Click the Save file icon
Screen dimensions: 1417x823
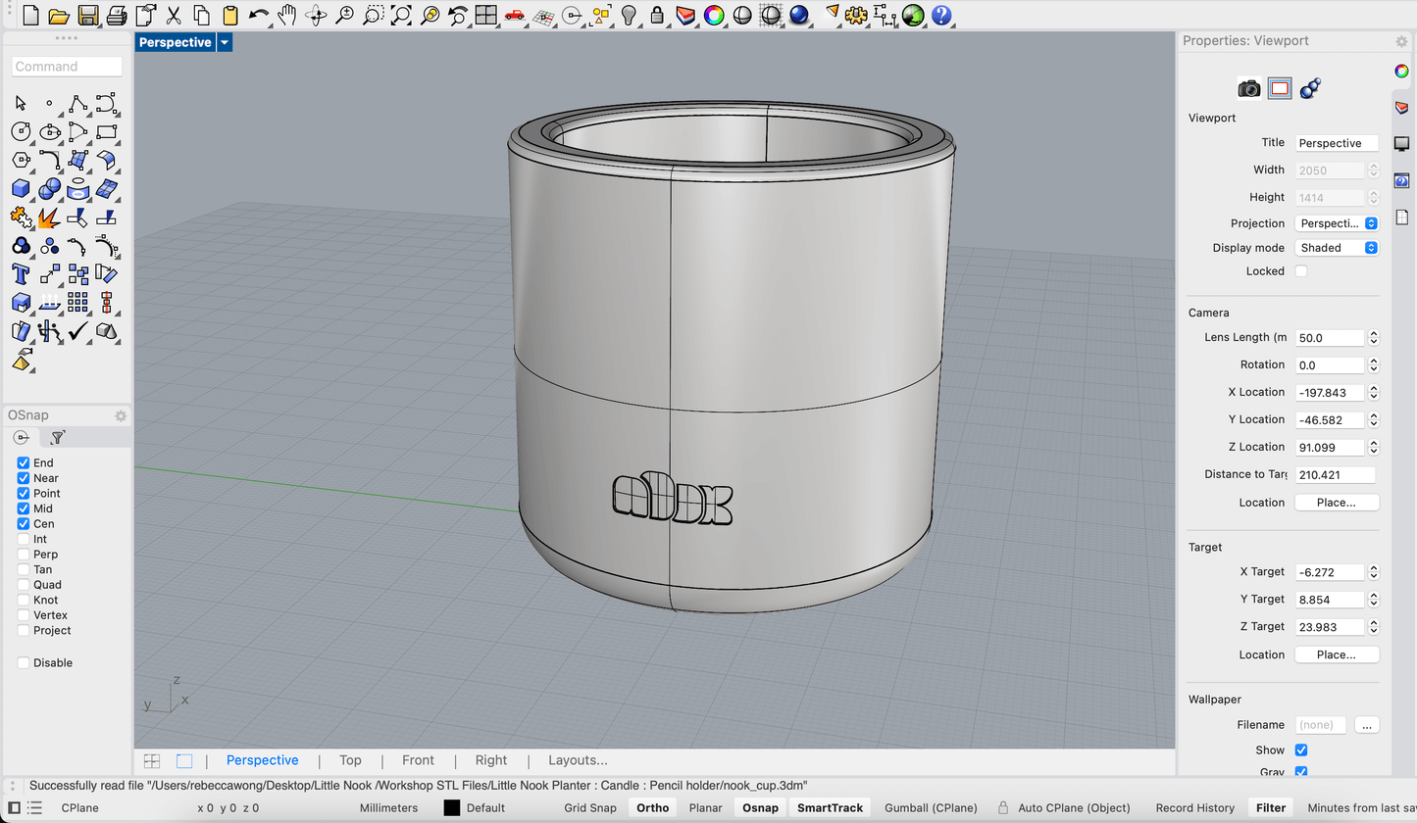point(87,15)
